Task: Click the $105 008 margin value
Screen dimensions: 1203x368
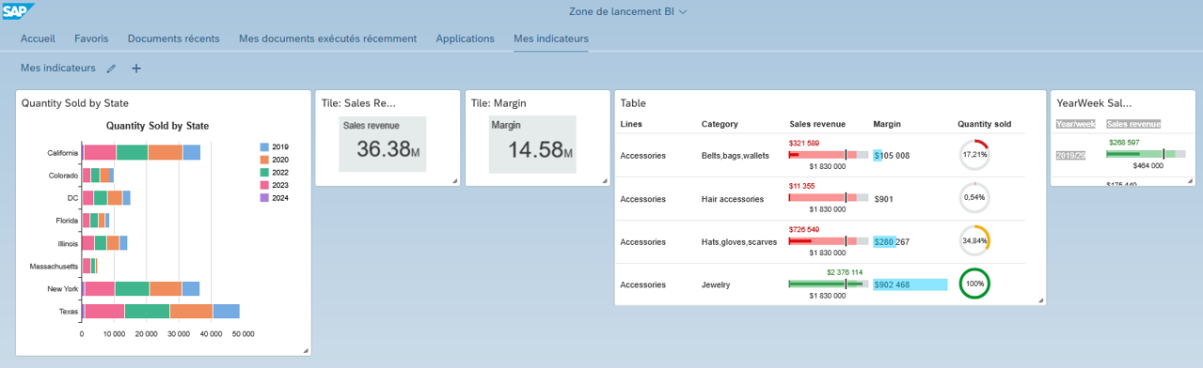Action: pyautogui.click(x=892, y=155)
